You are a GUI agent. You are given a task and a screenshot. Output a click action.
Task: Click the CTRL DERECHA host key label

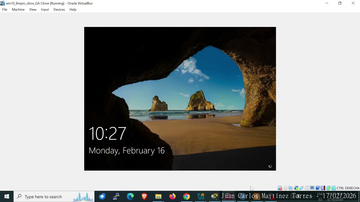348,188
